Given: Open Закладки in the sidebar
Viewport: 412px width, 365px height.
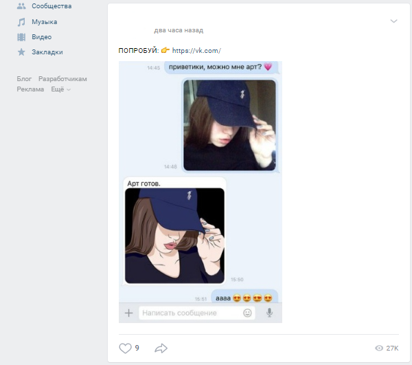Looking at the screenshot, I should point(47,52).
